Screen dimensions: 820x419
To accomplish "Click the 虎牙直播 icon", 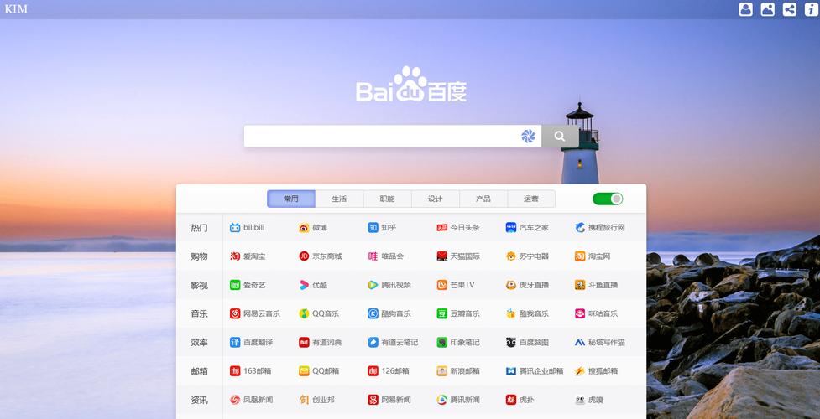I will click(511, 285).
